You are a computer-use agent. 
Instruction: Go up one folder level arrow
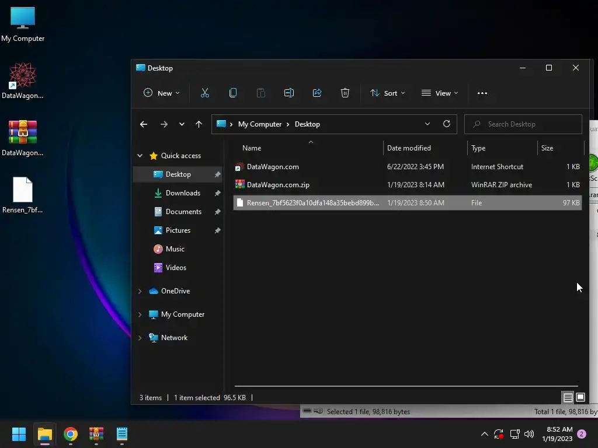(x=199, y=124)
